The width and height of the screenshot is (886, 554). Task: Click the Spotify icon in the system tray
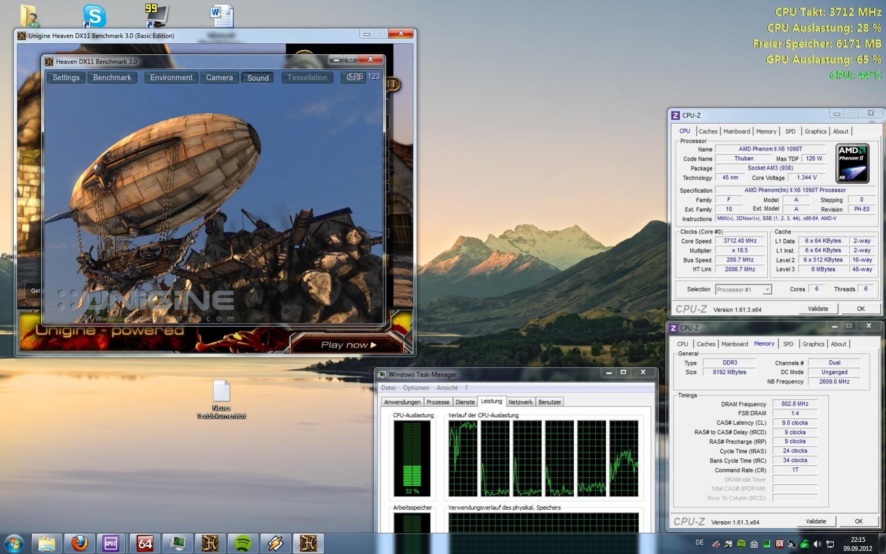tap(741, 543)
